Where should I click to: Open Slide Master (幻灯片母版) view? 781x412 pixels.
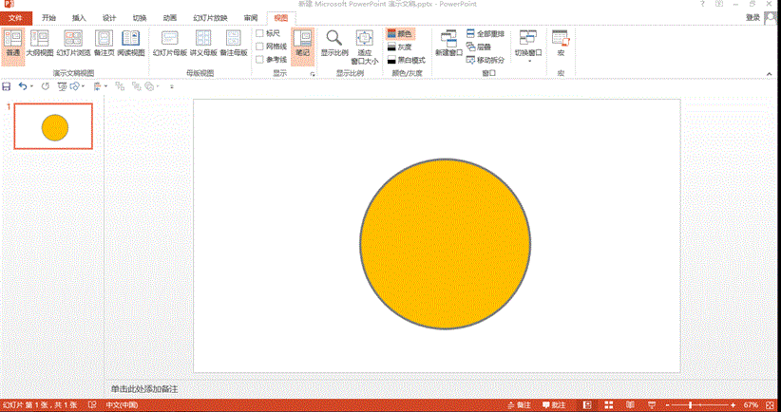coord(169,43)
